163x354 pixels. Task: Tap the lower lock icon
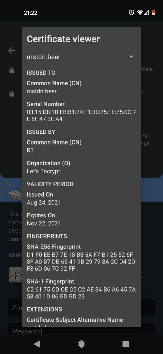pyautogui.click(x=11, y=94)
